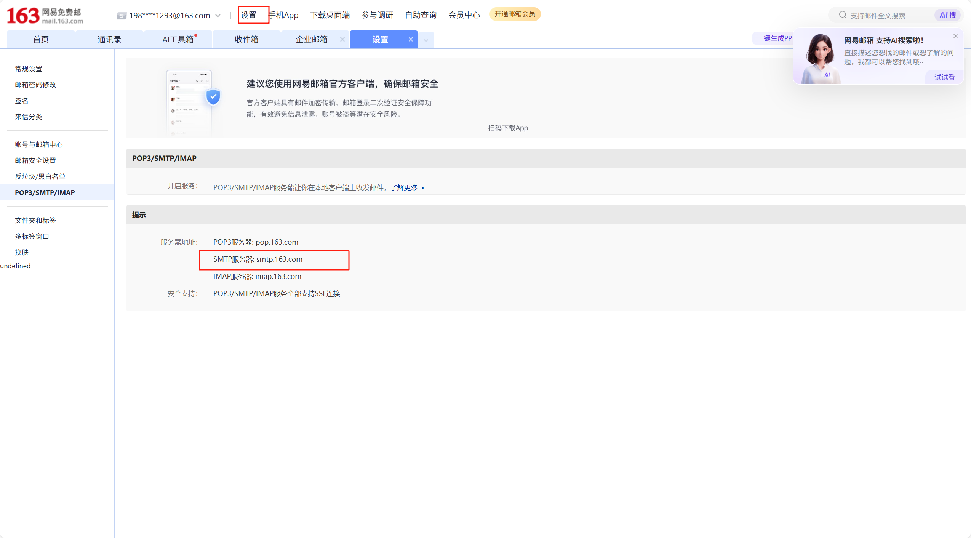Click the 提示 section header
Viewport: 971px width, 538px height.
click(545, 215)
